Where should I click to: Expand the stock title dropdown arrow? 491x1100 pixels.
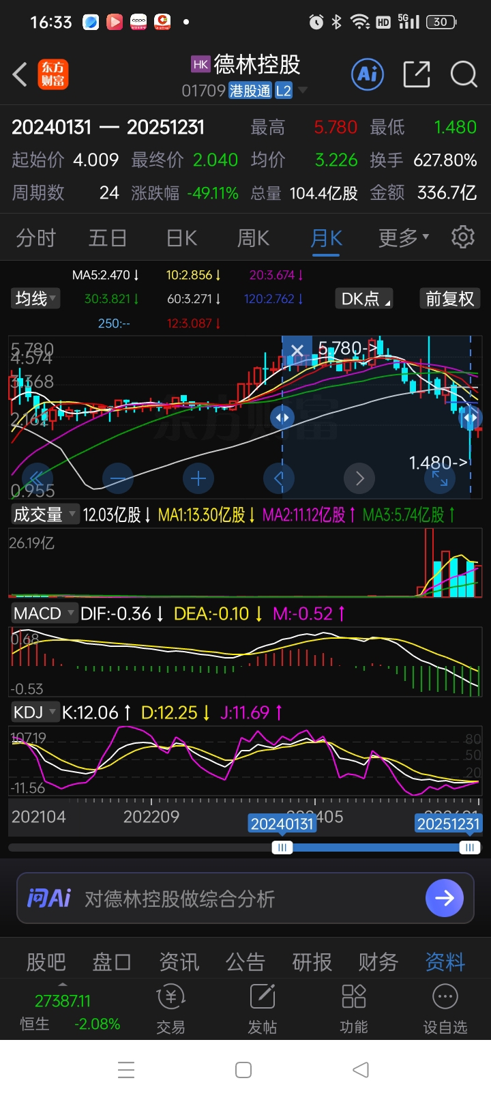303,90
